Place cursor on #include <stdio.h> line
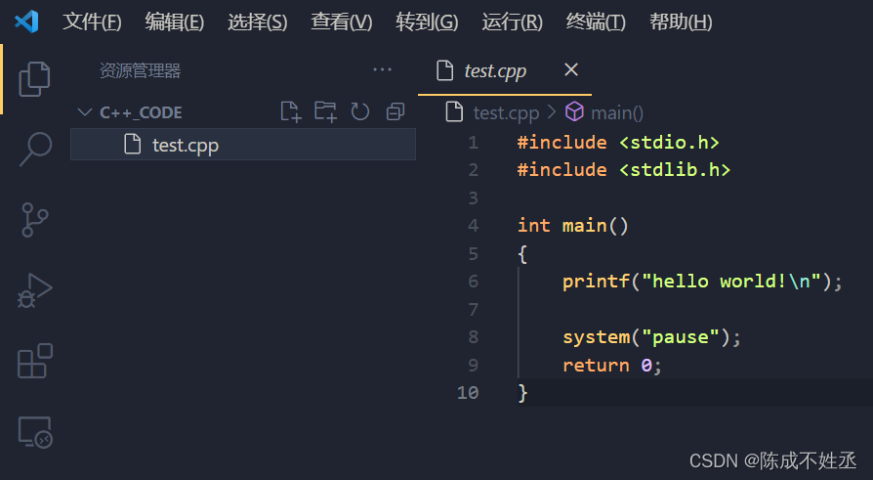The image size is (873, 480). point(618,143)
